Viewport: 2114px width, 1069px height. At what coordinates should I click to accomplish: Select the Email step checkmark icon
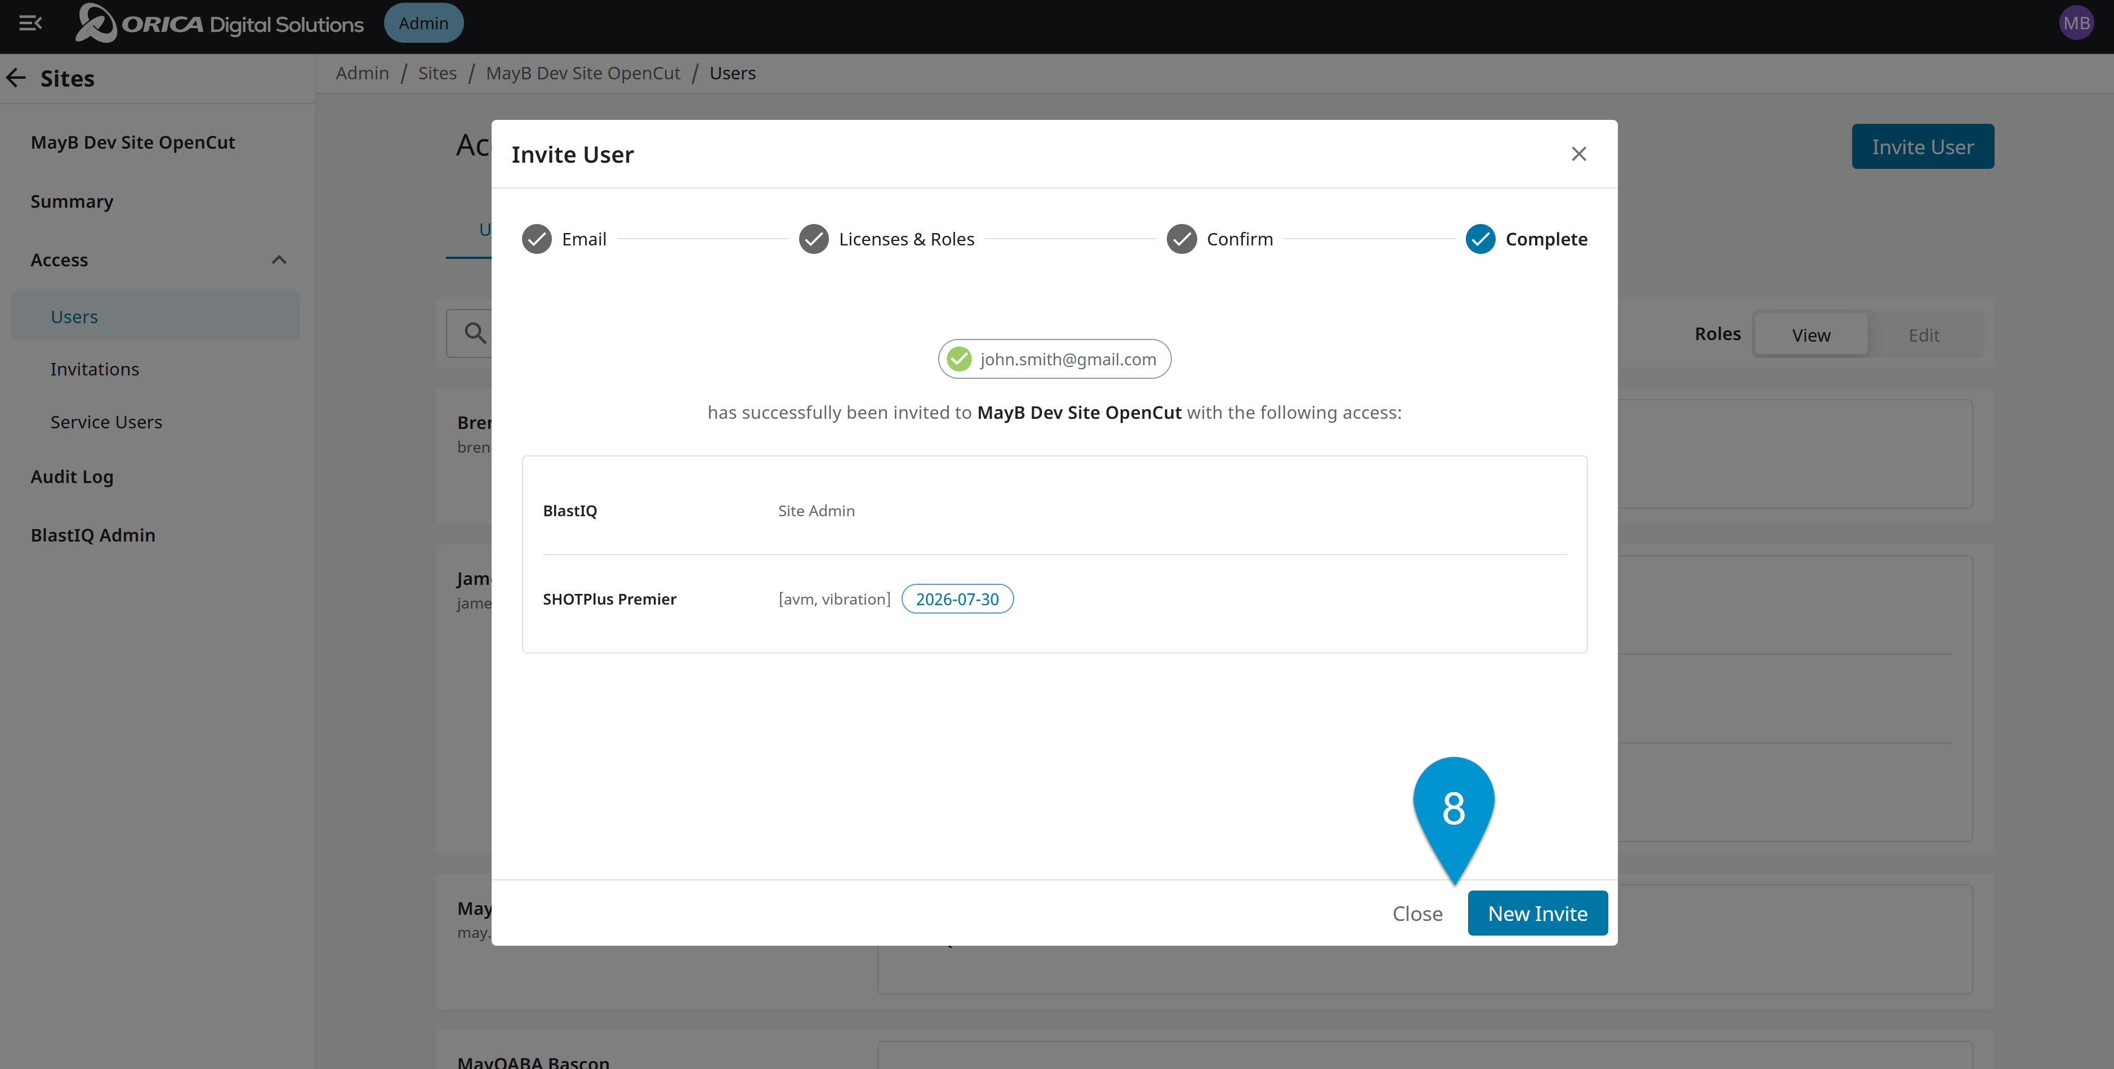[537, 239]
